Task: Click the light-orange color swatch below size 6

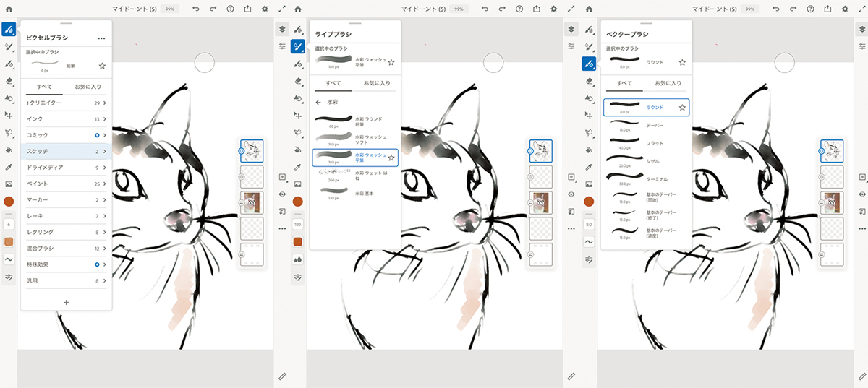Action: (x=9, y=241)
